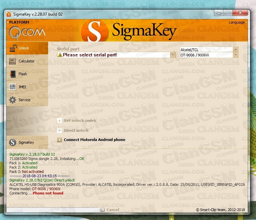Screen dimensions: 256x220
Task: Click 'SigmaKey 2.28.07b2 Qcom: Direct unlock' log line
Action: (42, 180)
